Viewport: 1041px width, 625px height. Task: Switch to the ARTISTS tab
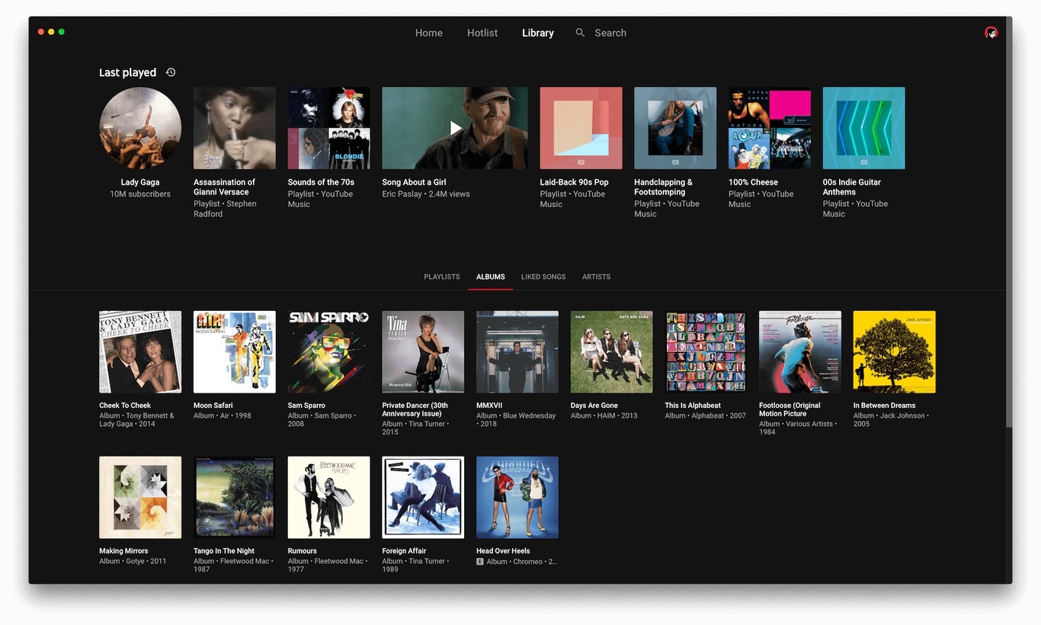(x=596, y=277)
